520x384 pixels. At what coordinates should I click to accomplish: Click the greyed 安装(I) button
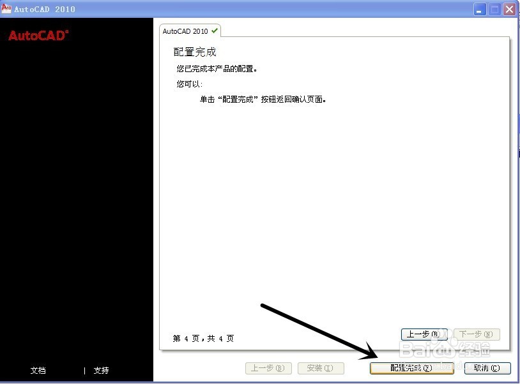tap(321, 368)
